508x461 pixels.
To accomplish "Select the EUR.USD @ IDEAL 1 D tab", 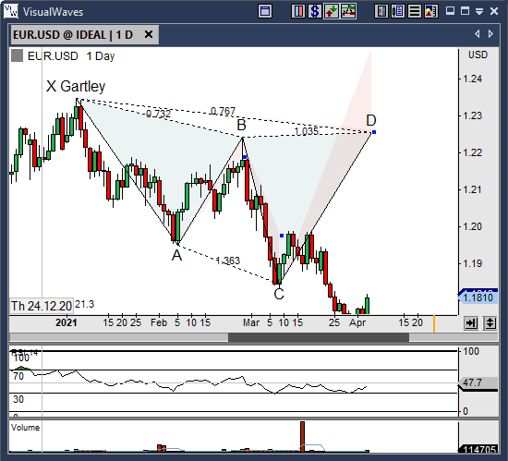I will pyautogui.click(x=73, y=35).
